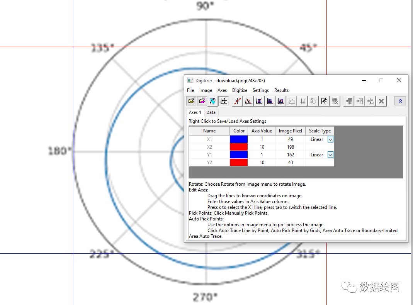The width and height of the screenshot is (413, 305).
Task: Click the X2 row name cell
Action: (209, 147)
